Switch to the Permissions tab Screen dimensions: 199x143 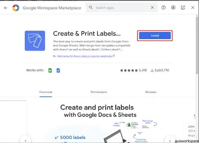click(x=99, y=92)
